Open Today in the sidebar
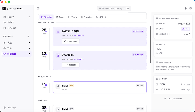Screen dimensions: 195x112 (17, 17)
